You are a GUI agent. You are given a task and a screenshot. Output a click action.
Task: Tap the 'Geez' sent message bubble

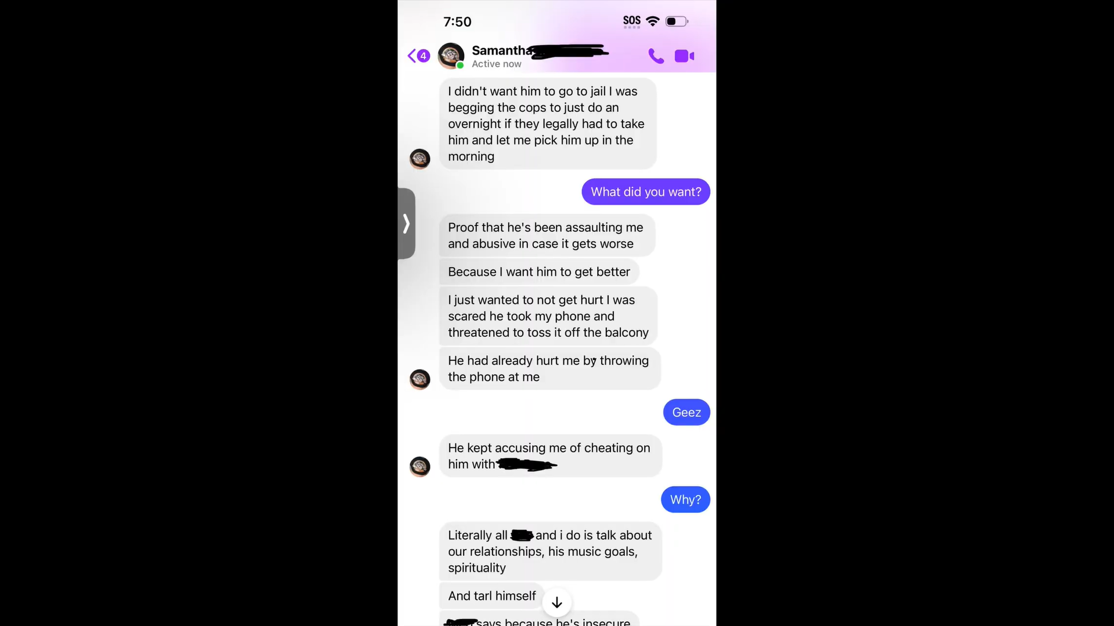[686, 412]
